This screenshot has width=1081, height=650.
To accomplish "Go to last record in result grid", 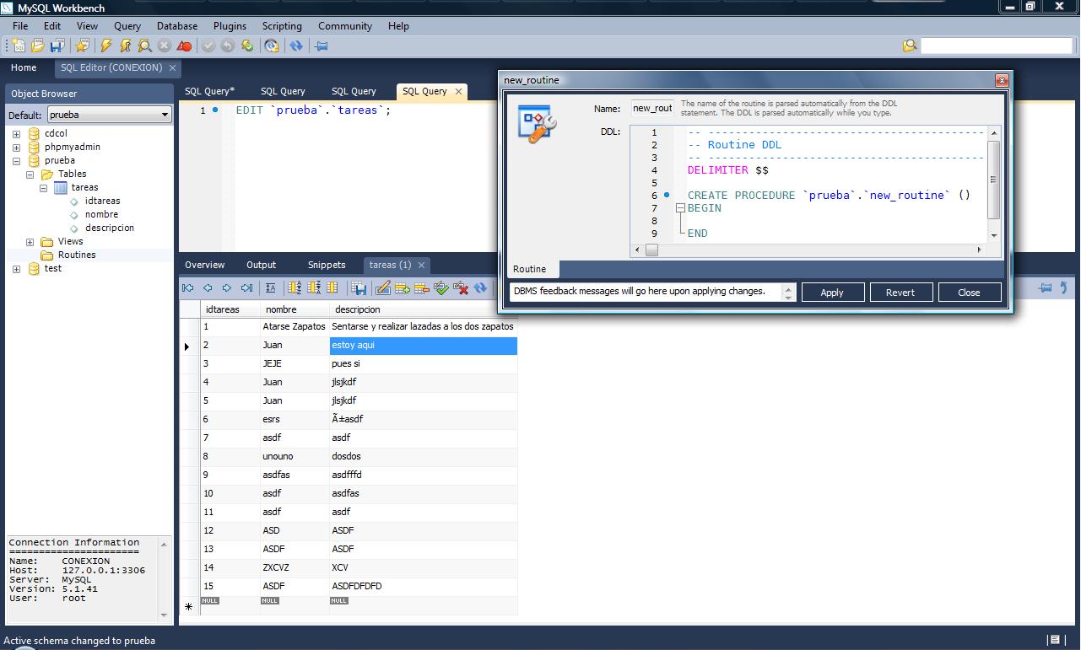I will point(246,288).
